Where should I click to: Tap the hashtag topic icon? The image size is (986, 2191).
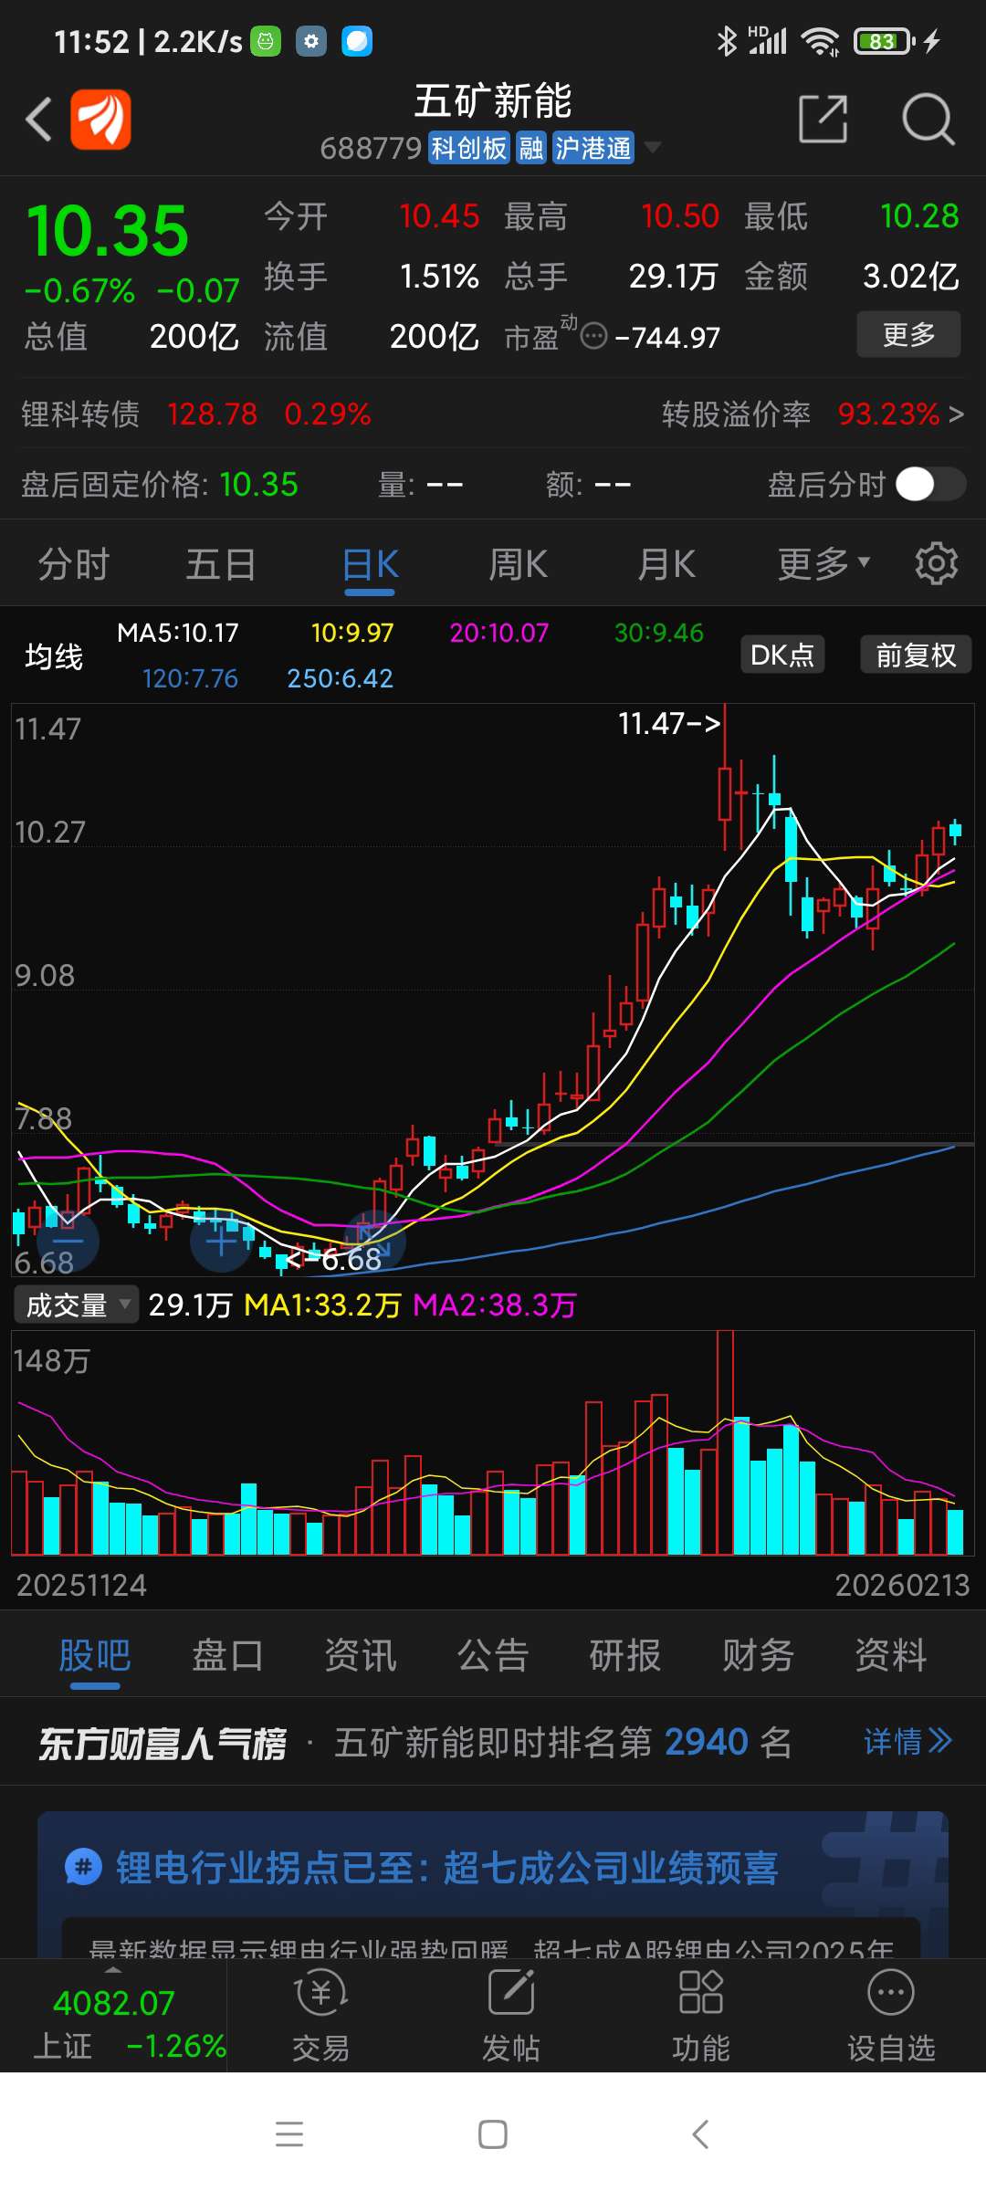[x=83, y=1866]
